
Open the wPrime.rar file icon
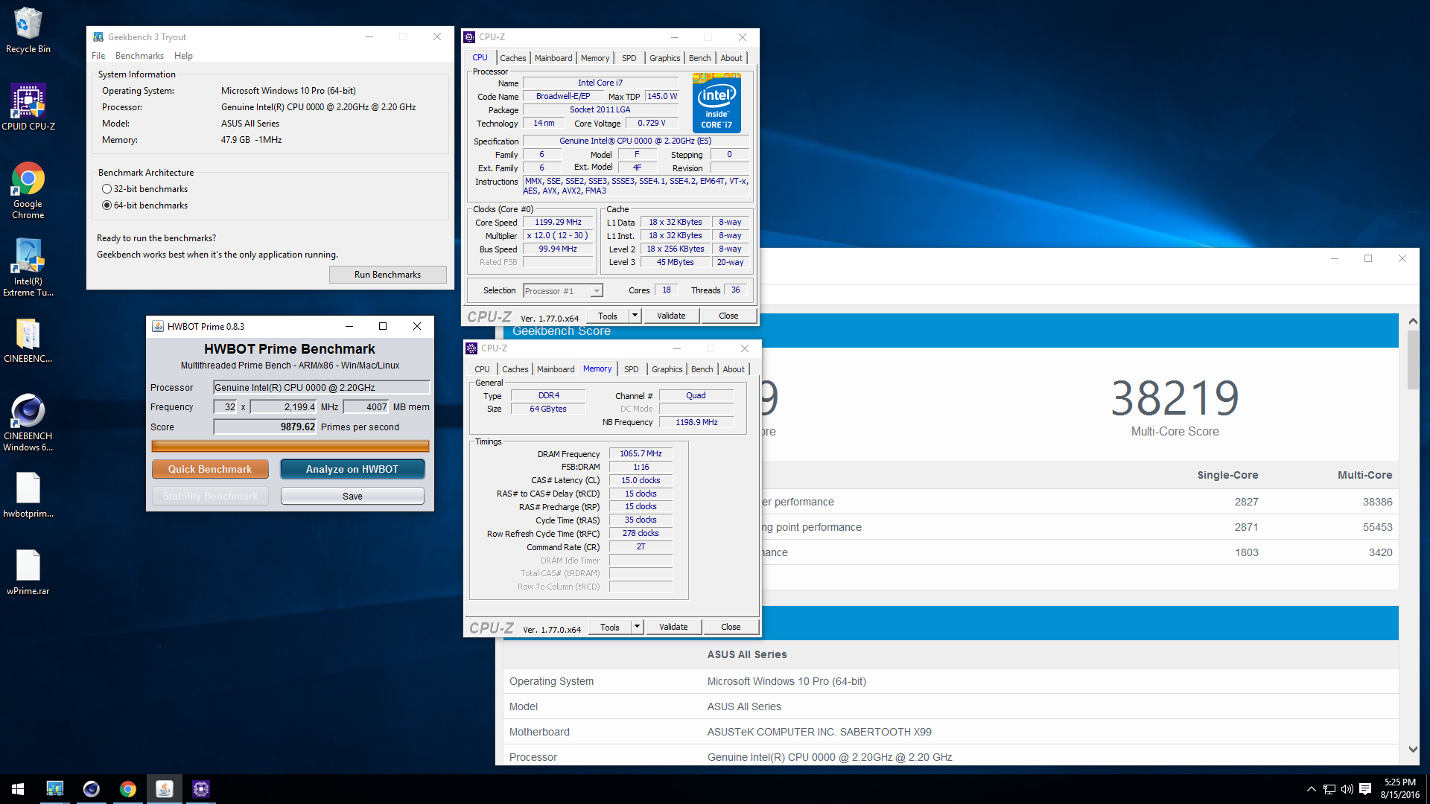(x=28, y=572)
